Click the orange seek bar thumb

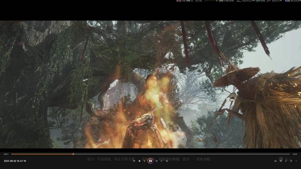[73, 154]
